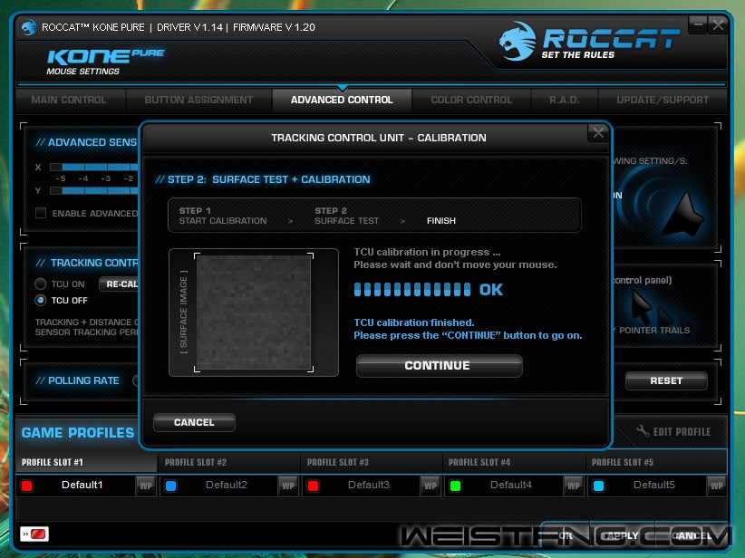Screen dimensions: 745x558
Task: Minimize the ROCCAT Kone Pure window
Action: 698,24
